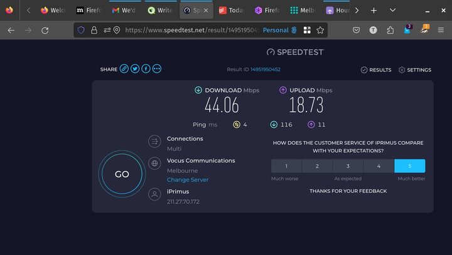Open site permissions settings icon
Image resolution: width=452 pixels, height=255 pixels.
tap(107, 30)
